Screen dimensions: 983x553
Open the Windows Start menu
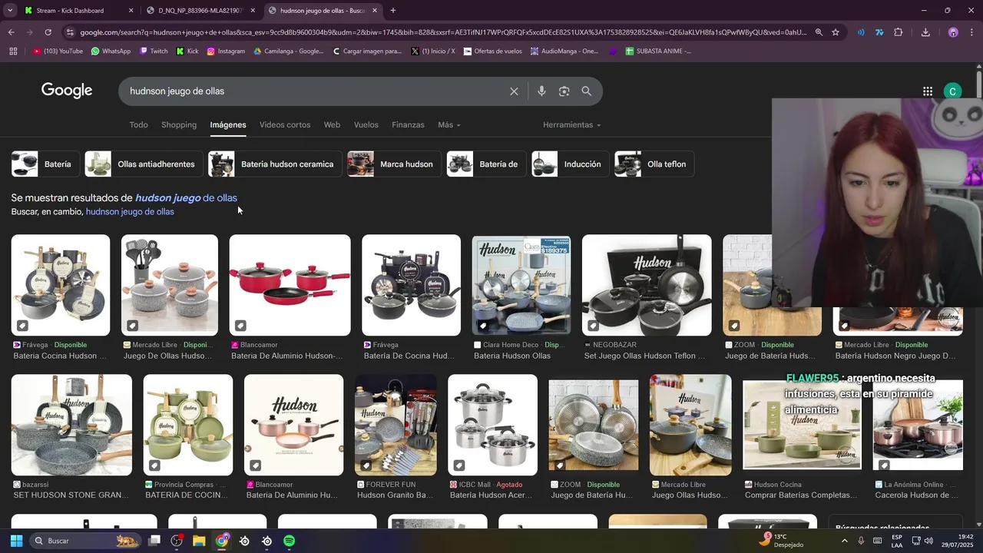coord(16,541)
